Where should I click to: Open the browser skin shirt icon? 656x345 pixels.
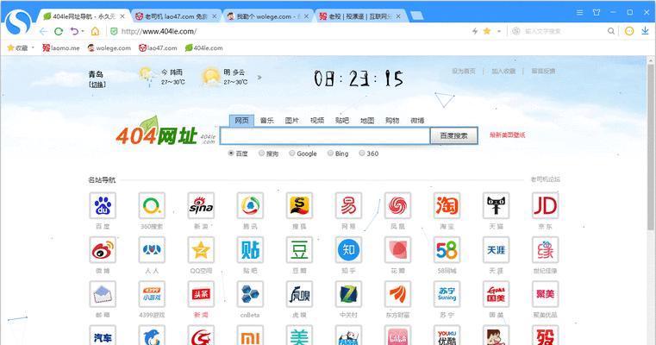597,13
